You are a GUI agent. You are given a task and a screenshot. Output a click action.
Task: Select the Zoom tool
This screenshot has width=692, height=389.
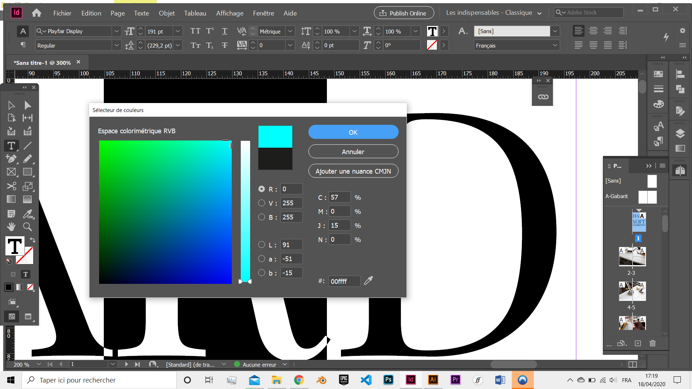point(27,227)
